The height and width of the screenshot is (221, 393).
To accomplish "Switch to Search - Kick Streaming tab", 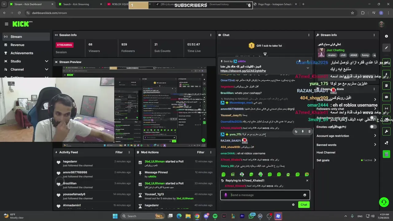I will pos(80,4).
